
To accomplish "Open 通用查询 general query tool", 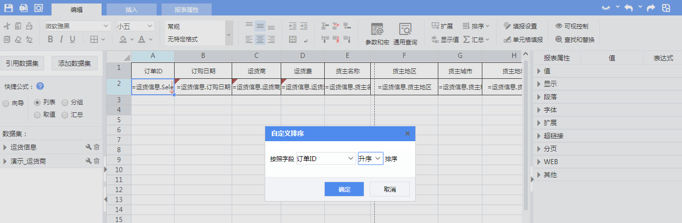I will click(x=405, y=34).
